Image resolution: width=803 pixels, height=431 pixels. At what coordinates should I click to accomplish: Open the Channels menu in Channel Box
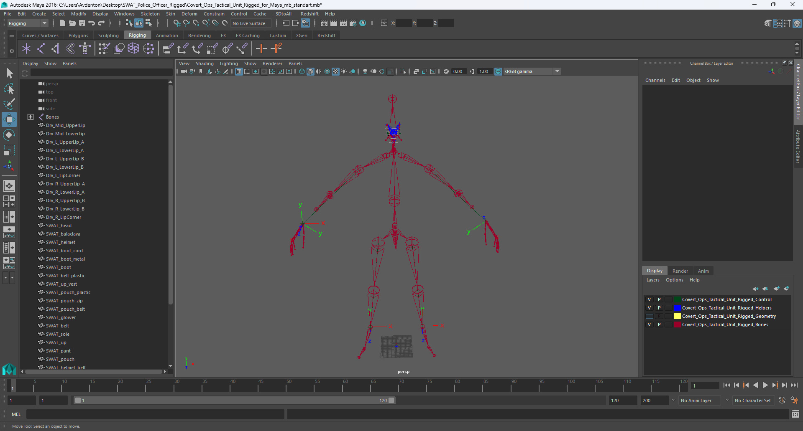(655, 80)
